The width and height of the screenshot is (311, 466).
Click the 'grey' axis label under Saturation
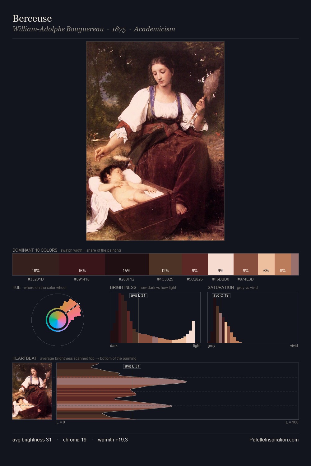[211, 346]
